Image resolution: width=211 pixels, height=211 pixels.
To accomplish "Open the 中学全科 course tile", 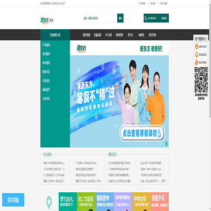I will coord(141,202).
